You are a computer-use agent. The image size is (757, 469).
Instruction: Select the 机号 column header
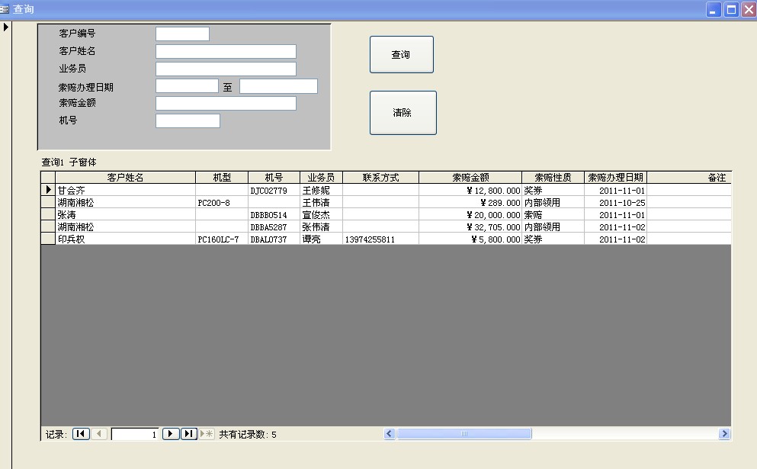point(274,177)
